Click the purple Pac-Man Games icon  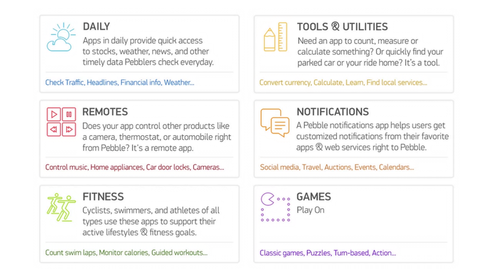275,207
